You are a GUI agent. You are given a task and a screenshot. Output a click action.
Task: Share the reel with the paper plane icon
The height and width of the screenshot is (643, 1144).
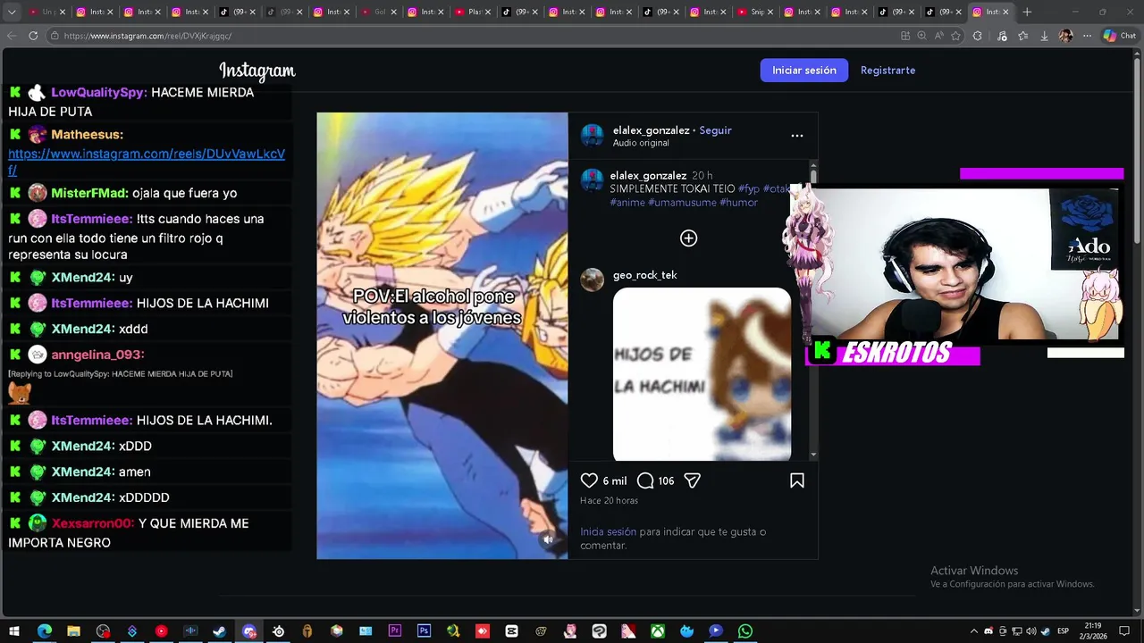(692, 480)
